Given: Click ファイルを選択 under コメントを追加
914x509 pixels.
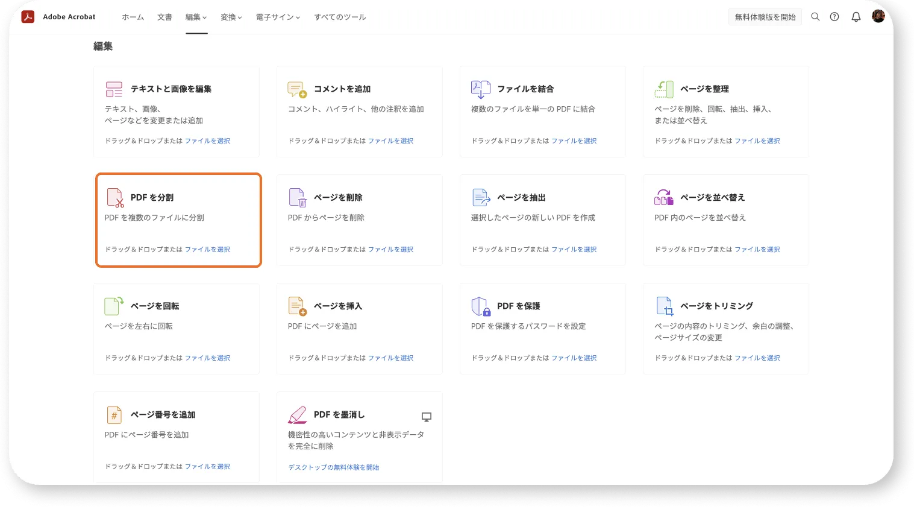Looking at the screenshot, I should (390, 141).
